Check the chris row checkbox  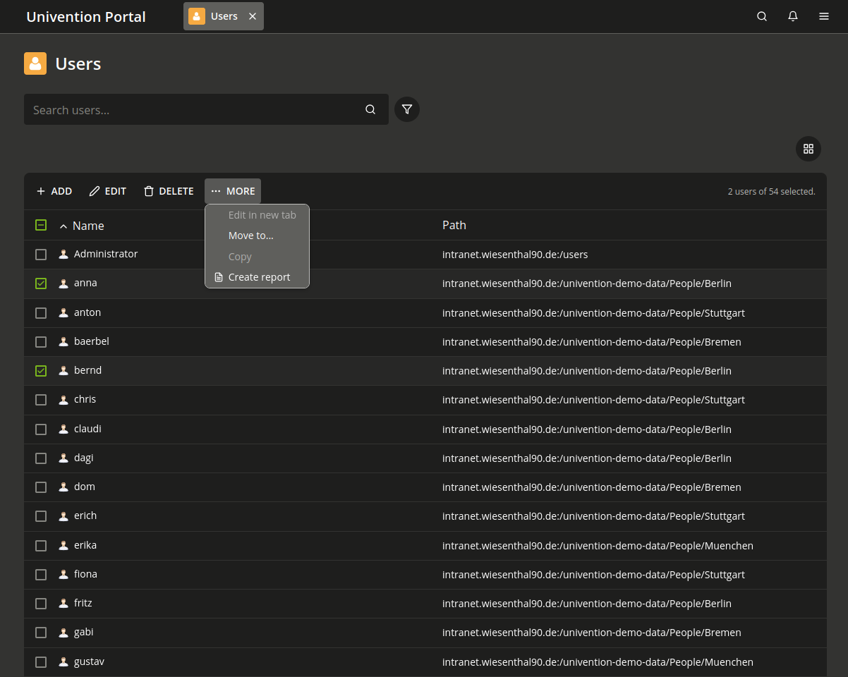tap(41, 400)
